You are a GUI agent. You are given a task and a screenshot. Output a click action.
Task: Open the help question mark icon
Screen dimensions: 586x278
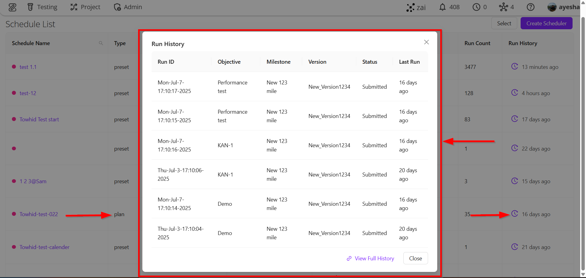pyautogui.click(x=531, y=7)
